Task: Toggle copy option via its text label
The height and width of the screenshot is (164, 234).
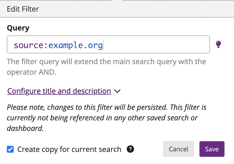Action: 69,149
